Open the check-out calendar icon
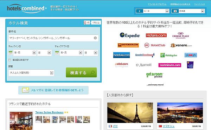The image size is (211, 130). [x=57, y=53]
